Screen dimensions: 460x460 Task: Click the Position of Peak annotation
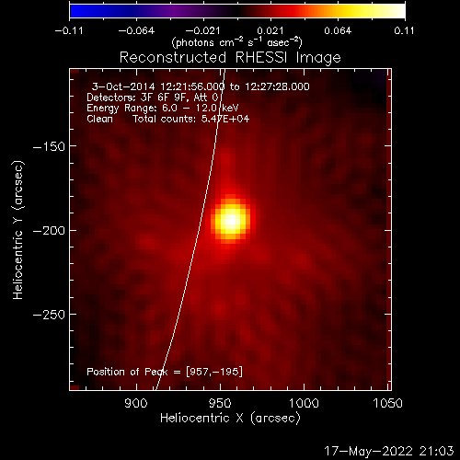165,372
